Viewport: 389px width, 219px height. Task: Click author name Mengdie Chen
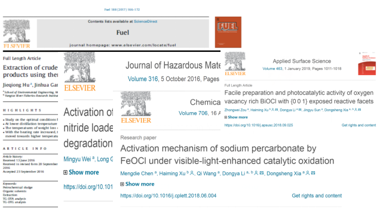coord(137,174)
